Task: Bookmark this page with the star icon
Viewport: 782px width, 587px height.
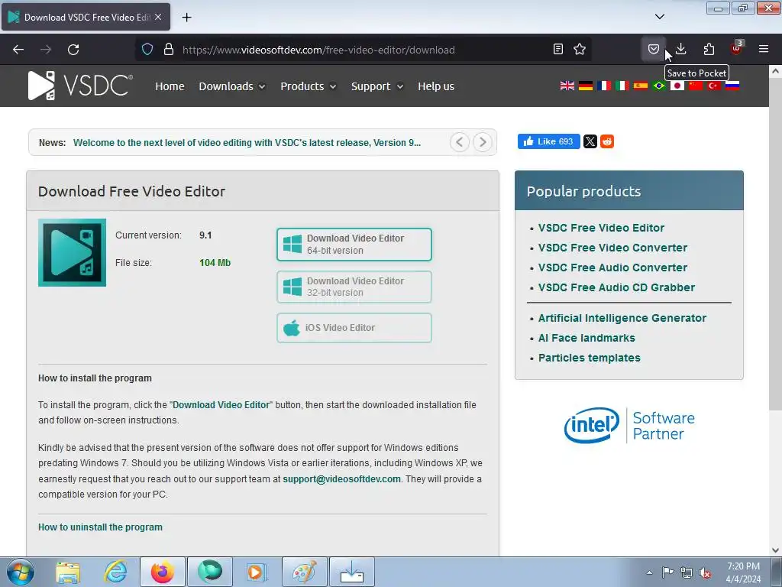Action: tap(580, 50)
